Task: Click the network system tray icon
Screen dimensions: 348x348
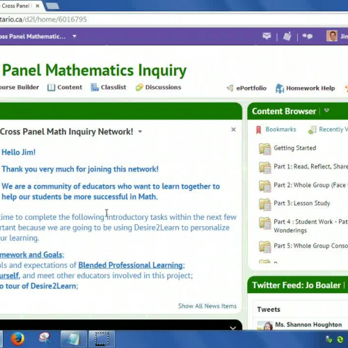Action: (329, 339)
